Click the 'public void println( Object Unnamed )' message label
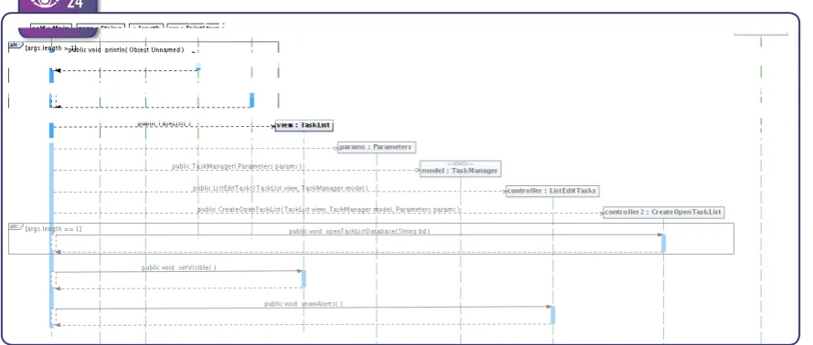 tap(126, 50)
